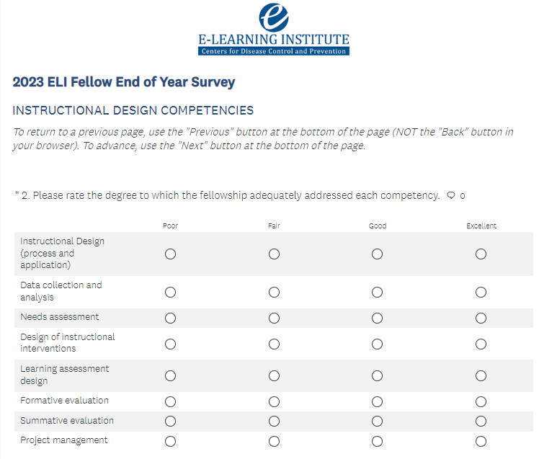Mark Needs assessment as Excellent

[x=481, y=318]
